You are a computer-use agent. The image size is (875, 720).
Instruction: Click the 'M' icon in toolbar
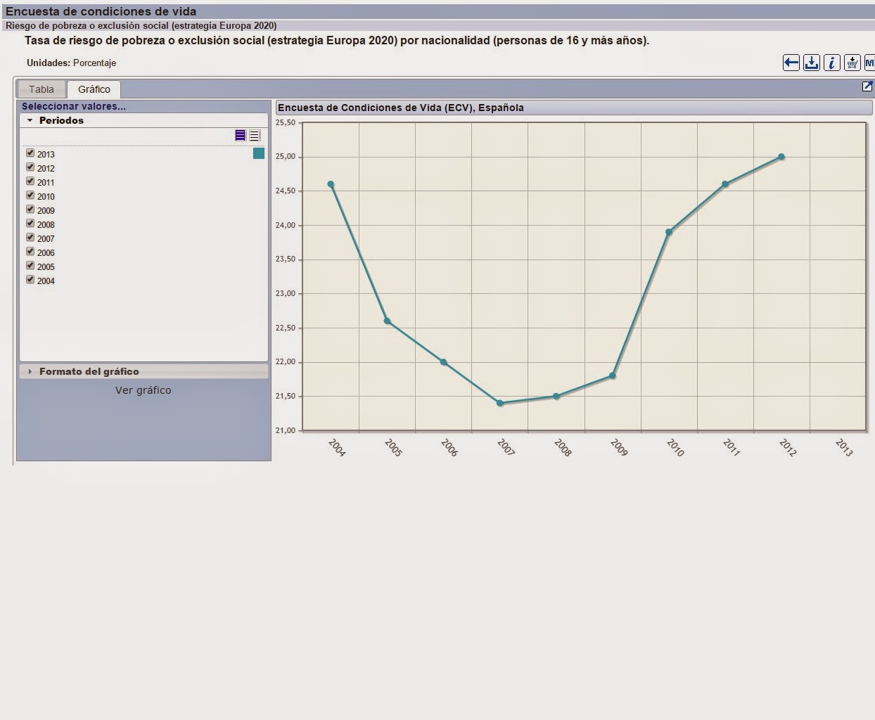click(x=869, y=63)
